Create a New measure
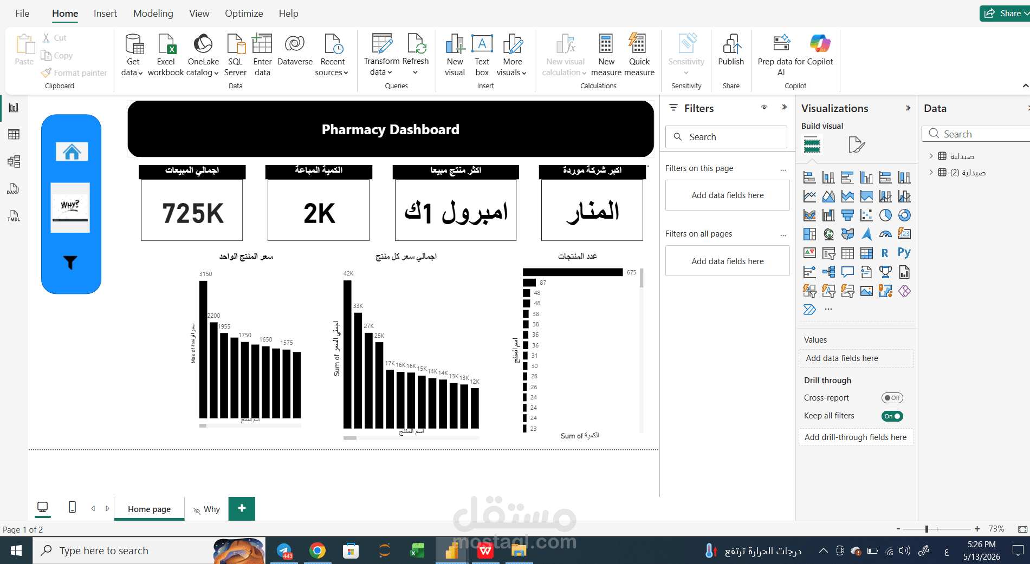Viewport: 1030px width, 564px height. click(x=606, y=55)
